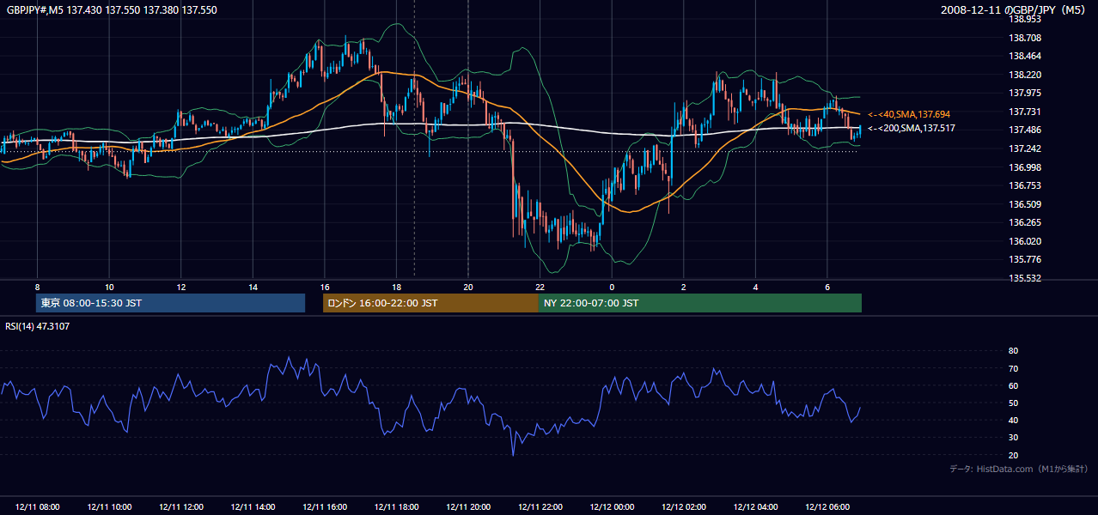Image resolution: width=1098 pixels, height=515 pixels.
Task: Select the NY 22:00-07:00 JST session bar
Action: tap(700, 303)
